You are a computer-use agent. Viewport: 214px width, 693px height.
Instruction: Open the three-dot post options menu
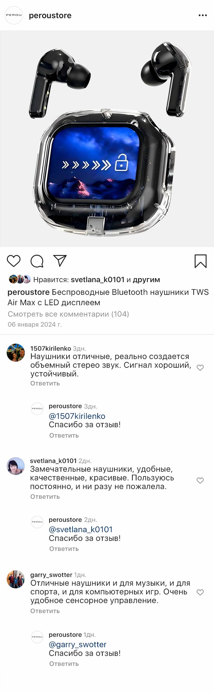coord(203,15)
